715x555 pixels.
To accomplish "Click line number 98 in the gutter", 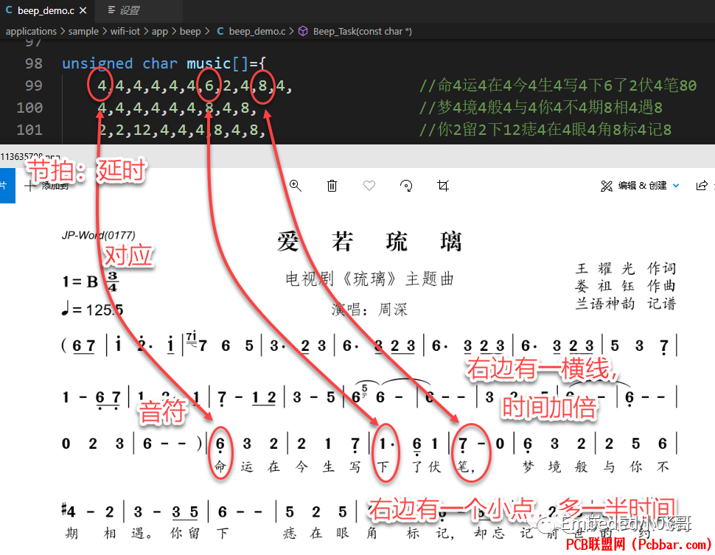I will click(x=34, y=63).
